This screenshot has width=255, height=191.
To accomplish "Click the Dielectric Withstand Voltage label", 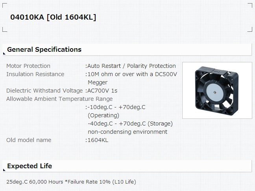I will 44,91.
